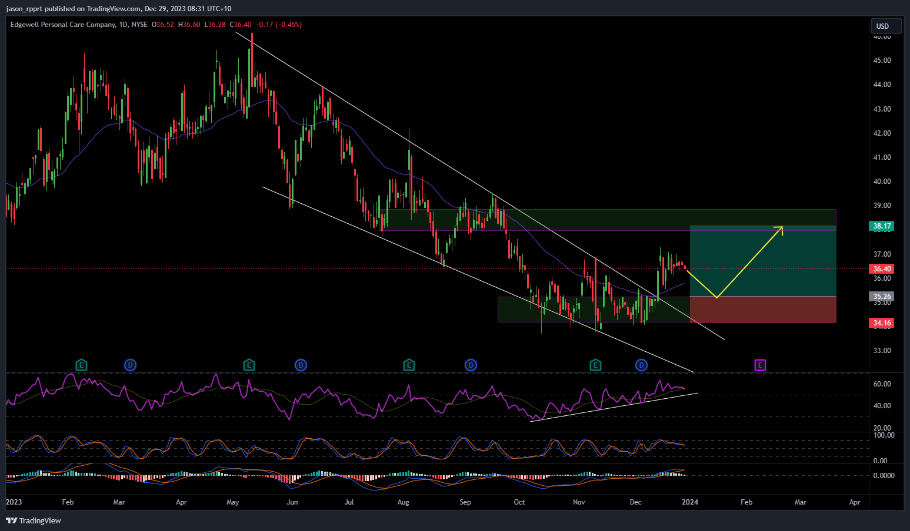Click the high value H36.60

click(x=189, y=25)
